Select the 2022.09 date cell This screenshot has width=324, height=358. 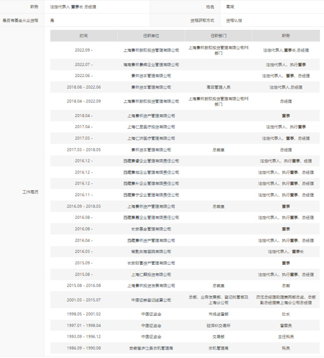[x=84, y=50]
